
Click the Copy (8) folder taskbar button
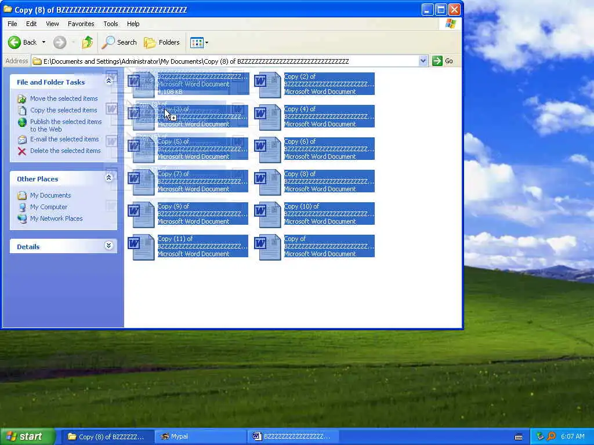(107, 437)
